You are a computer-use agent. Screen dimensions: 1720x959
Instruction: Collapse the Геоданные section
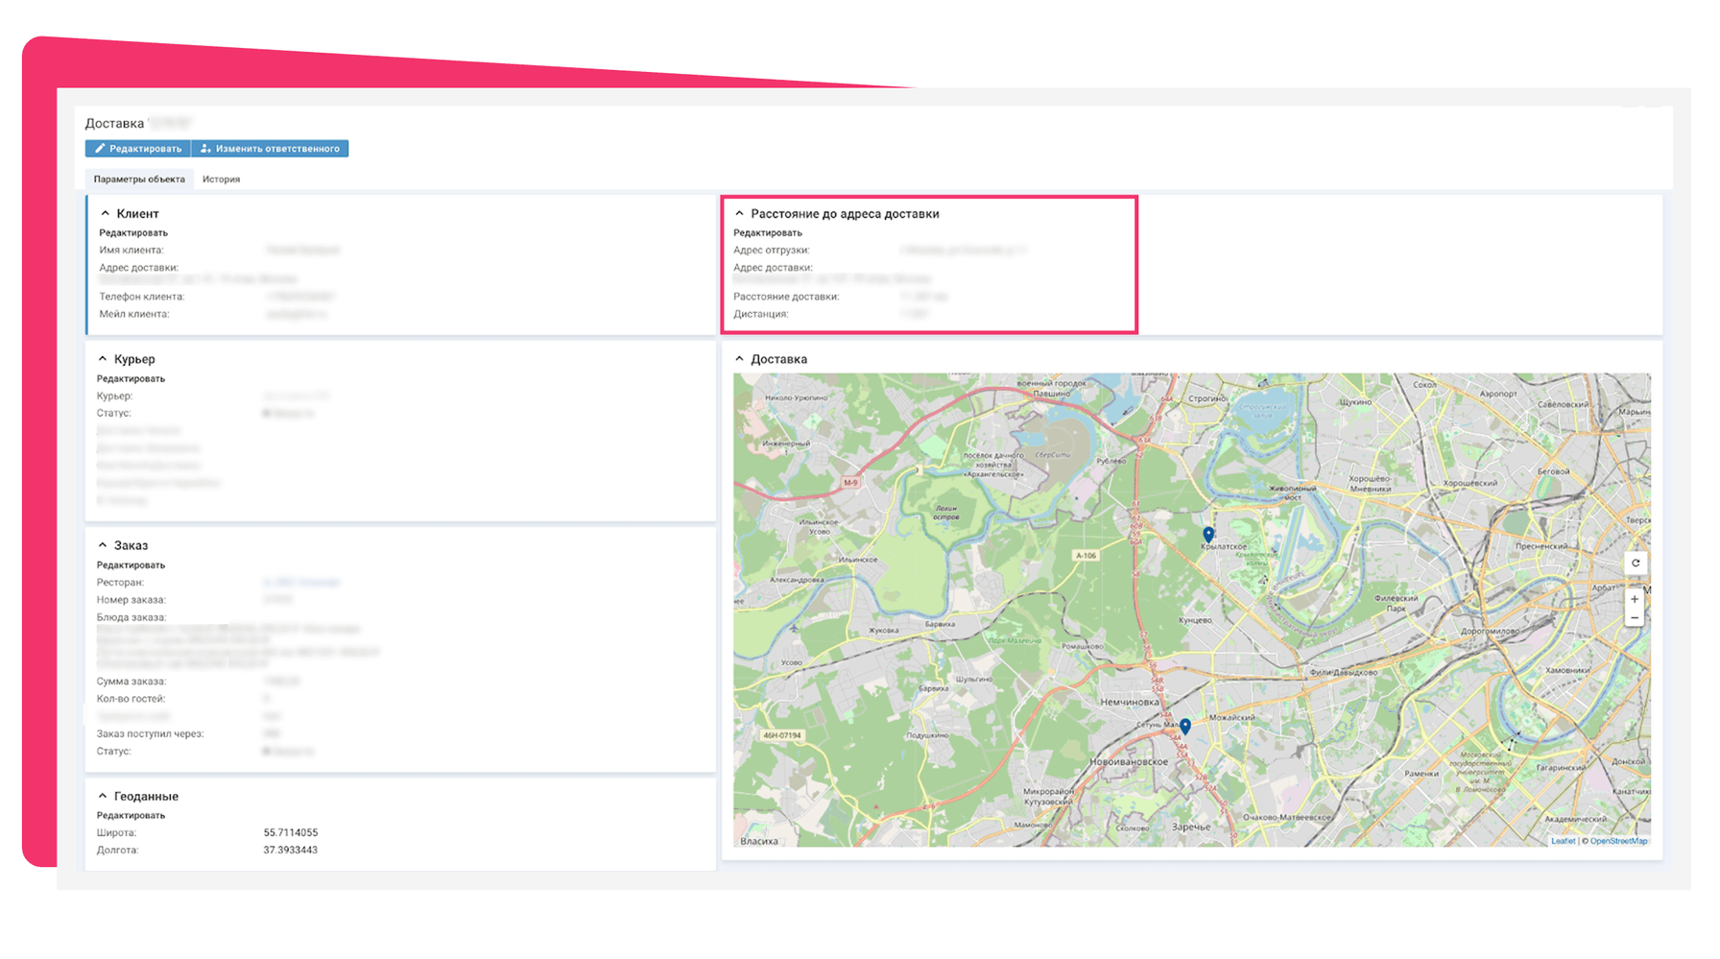(x=103, y=796)
